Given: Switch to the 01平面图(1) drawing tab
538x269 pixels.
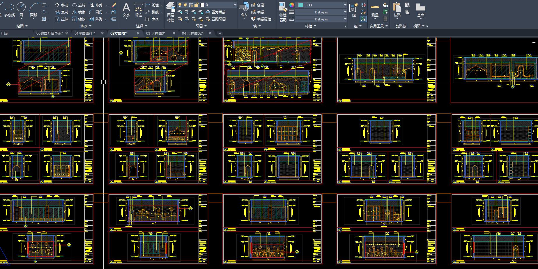Looking at the screenshot, I should coord(85,33).
